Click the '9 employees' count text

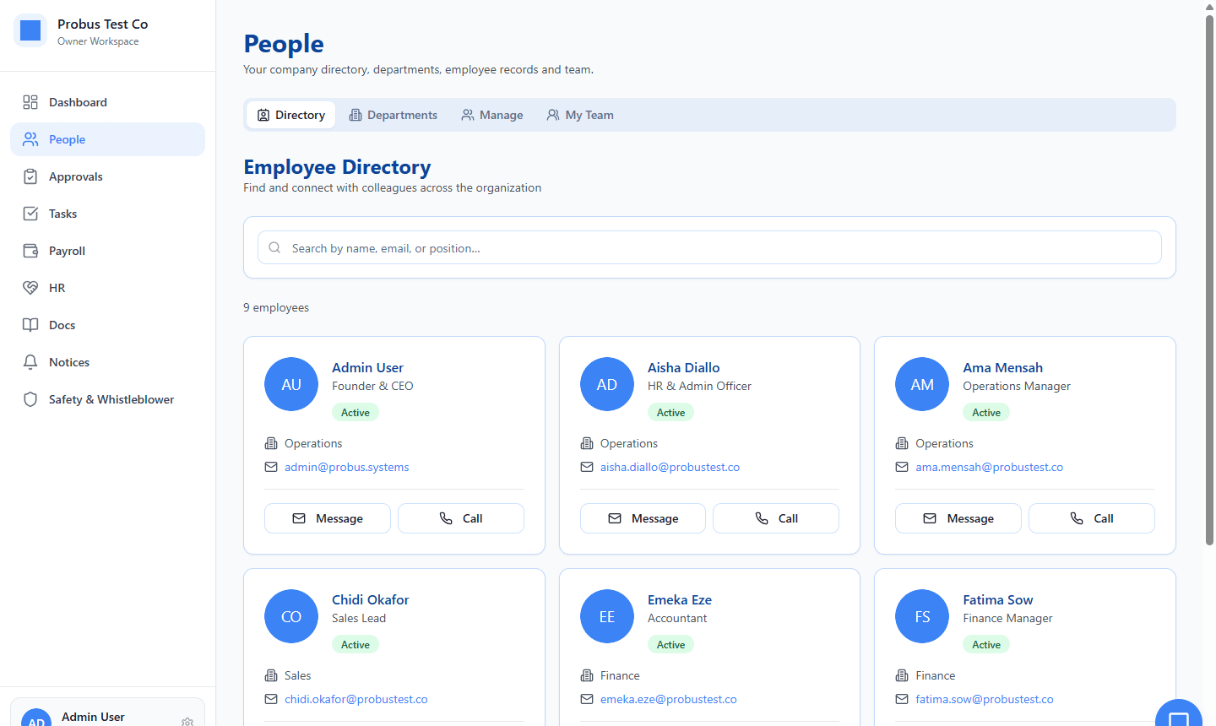coord(276,307)
